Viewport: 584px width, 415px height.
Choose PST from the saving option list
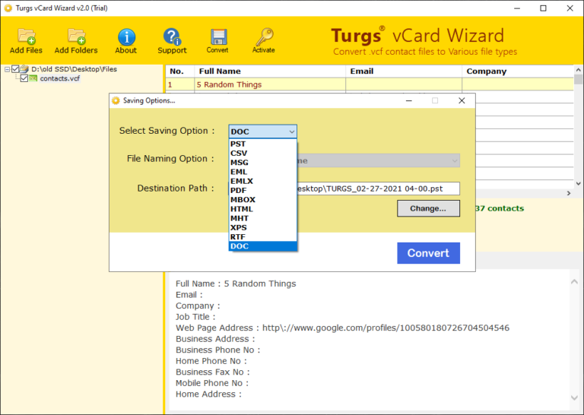click(262, 144)
